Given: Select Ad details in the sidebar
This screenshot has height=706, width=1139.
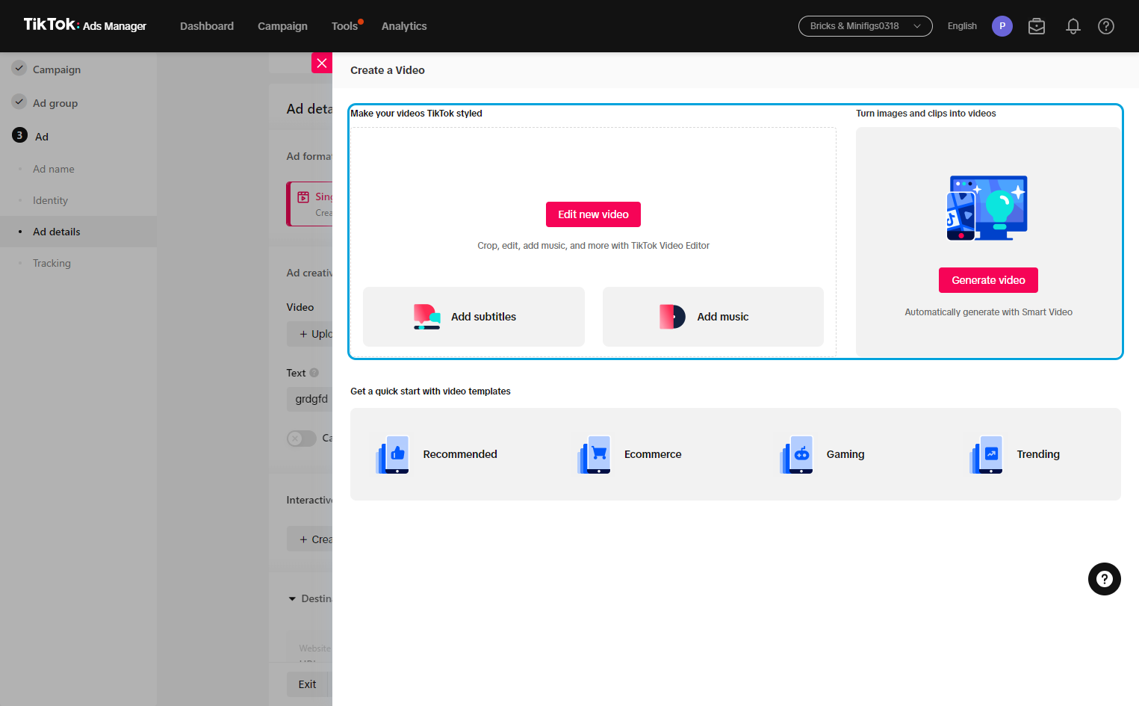Looking at the screenshot, I should pyautogui.click(x=78, y=232).
